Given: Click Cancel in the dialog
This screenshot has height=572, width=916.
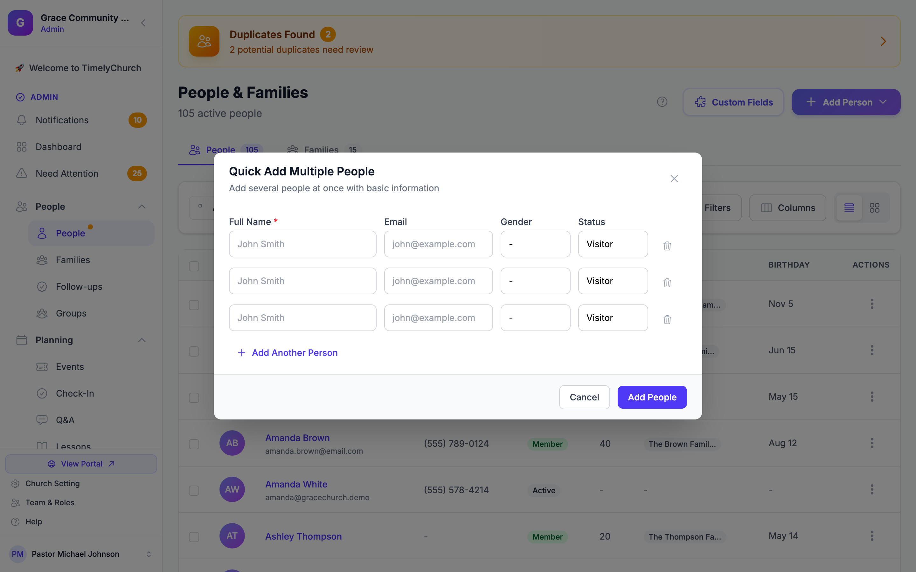Looking at the screenshot, I should coord(584,397).
